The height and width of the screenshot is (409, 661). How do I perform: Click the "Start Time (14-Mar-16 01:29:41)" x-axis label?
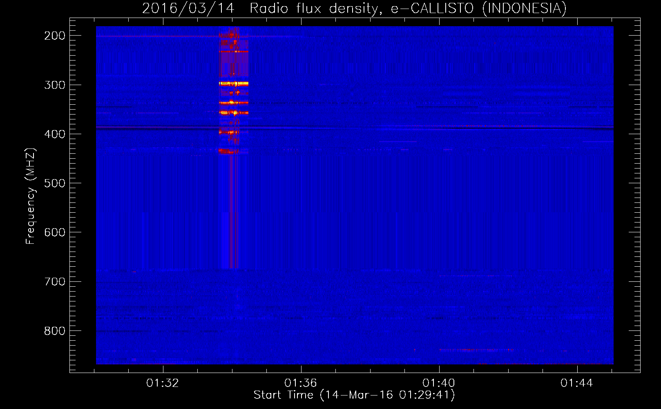point(354,395)
